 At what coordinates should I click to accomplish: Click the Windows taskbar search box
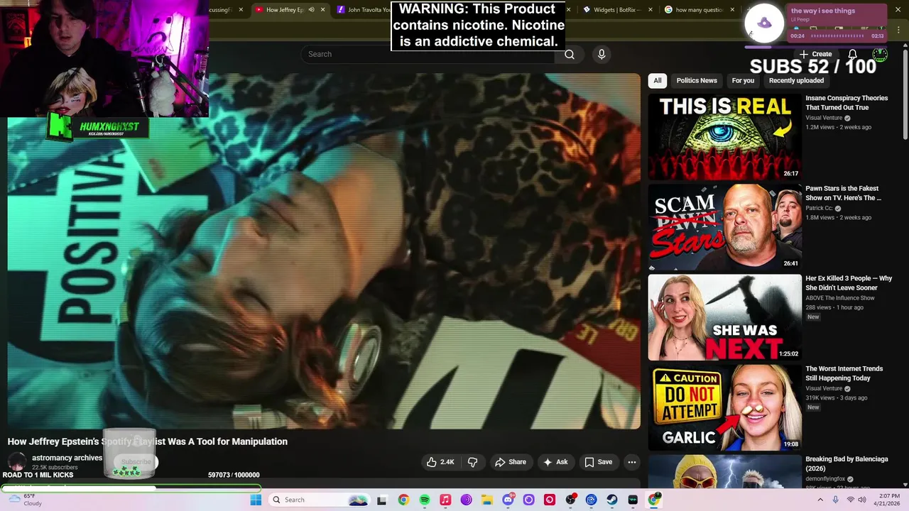(318, 500)
